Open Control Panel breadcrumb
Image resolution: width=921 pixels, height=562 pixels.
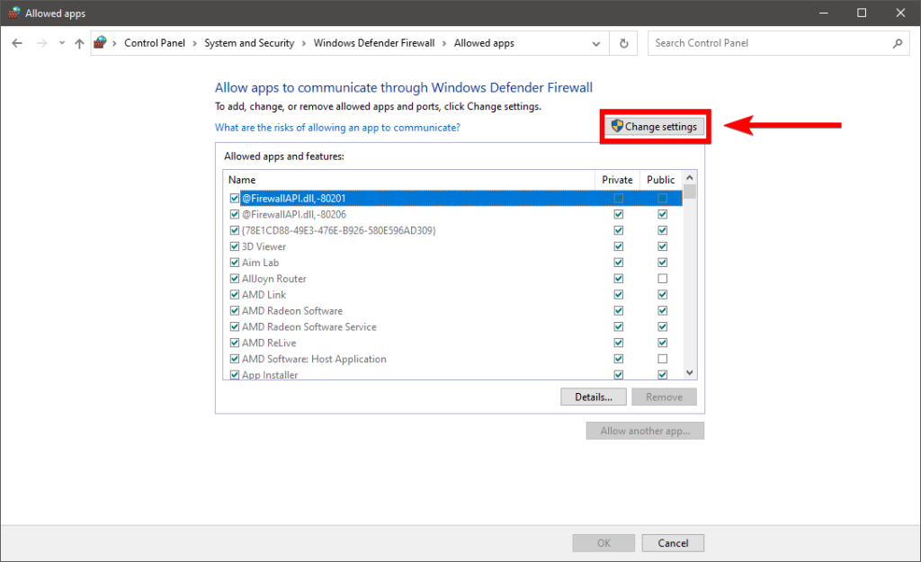pos(155,43)
